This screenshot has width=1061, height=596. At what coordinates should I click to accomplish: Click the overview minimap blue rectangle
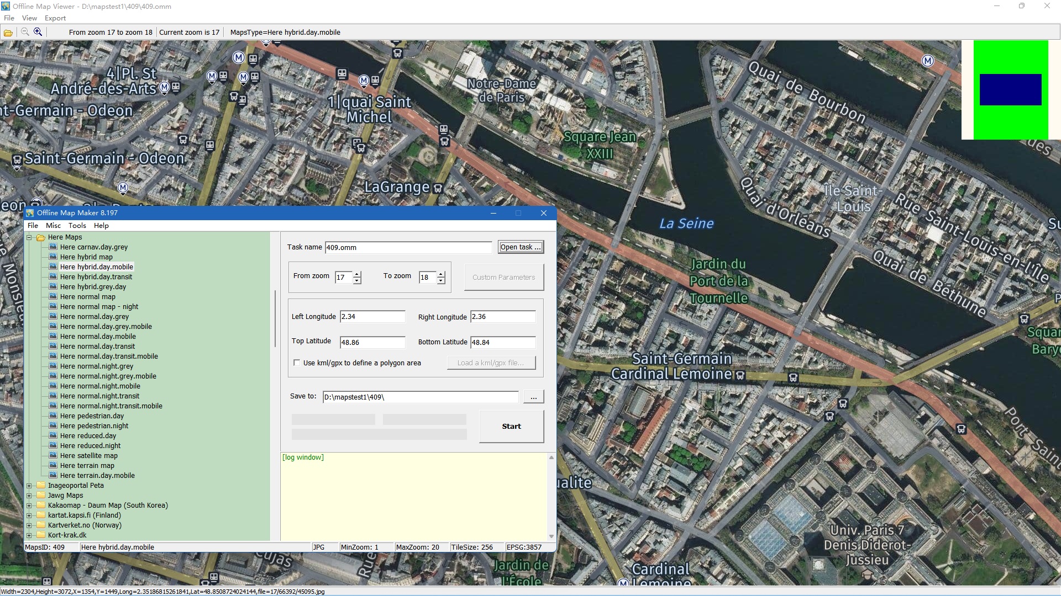point(1010,89)
